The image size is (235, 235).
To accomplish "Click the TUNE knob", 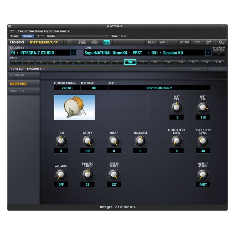I will 61,141.
